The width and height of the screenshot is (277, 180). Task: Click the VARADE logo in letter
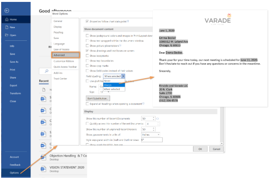click(218, 19)
